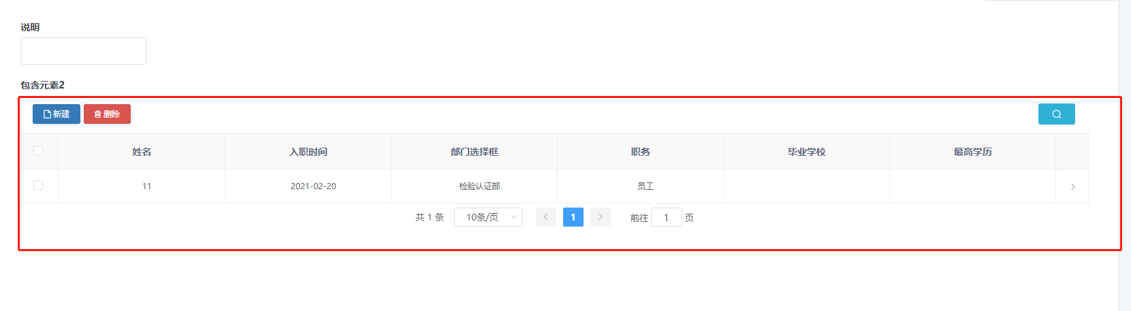Open the 10条/页 page size dropdown
This screenshot has height=311, width=1131.
pos(488,217)
